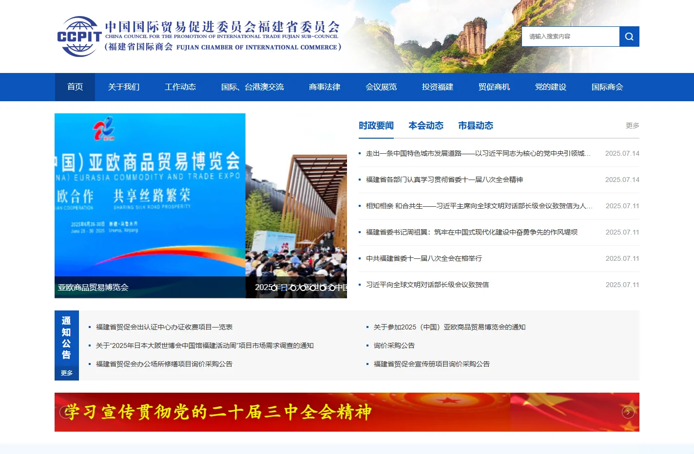This screenshot has height=454, width=694.
Task: Open 投资福建 menu item
Action: click(438, 87)
